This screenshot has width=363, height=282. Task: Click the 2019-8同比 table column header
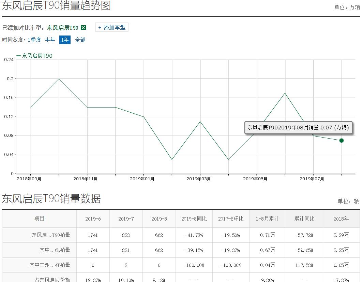point(194,219)
